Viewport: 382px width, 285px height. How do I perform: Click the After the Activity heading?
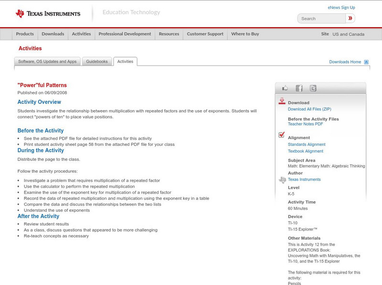[x=38, y=216]
